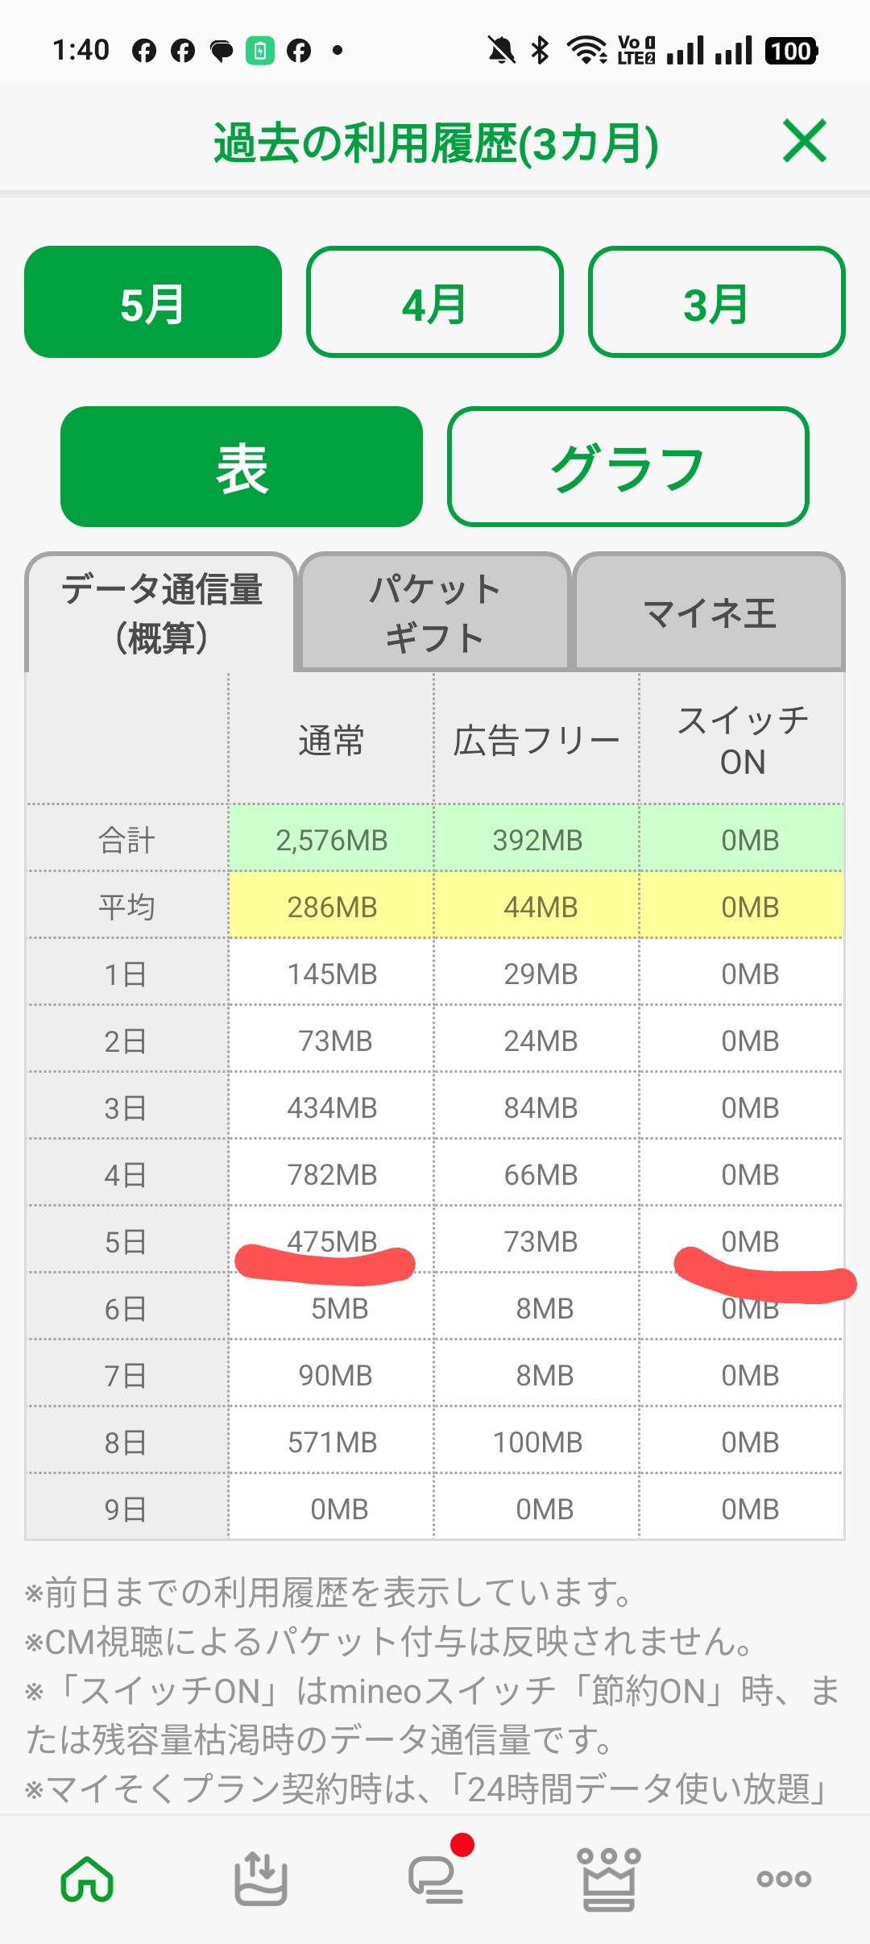The image size is (870, 1944).
Task: Select the 5月 month button
Action: (x=153, y=302)
